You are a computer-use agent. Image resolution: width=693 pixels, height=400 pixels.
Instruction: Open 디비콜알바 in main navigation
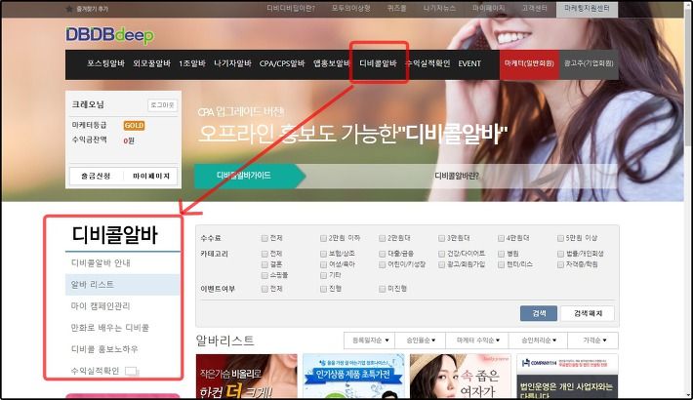click(378, 63)
